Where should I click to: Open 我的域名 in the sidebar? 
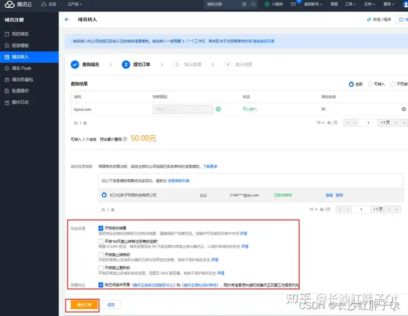pyautogui.click(x=20, y=34)
